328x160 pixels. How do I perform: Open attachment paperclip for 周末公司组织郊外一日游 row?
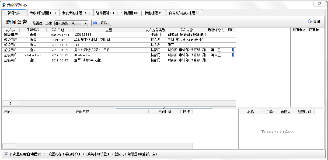(233, 50)
